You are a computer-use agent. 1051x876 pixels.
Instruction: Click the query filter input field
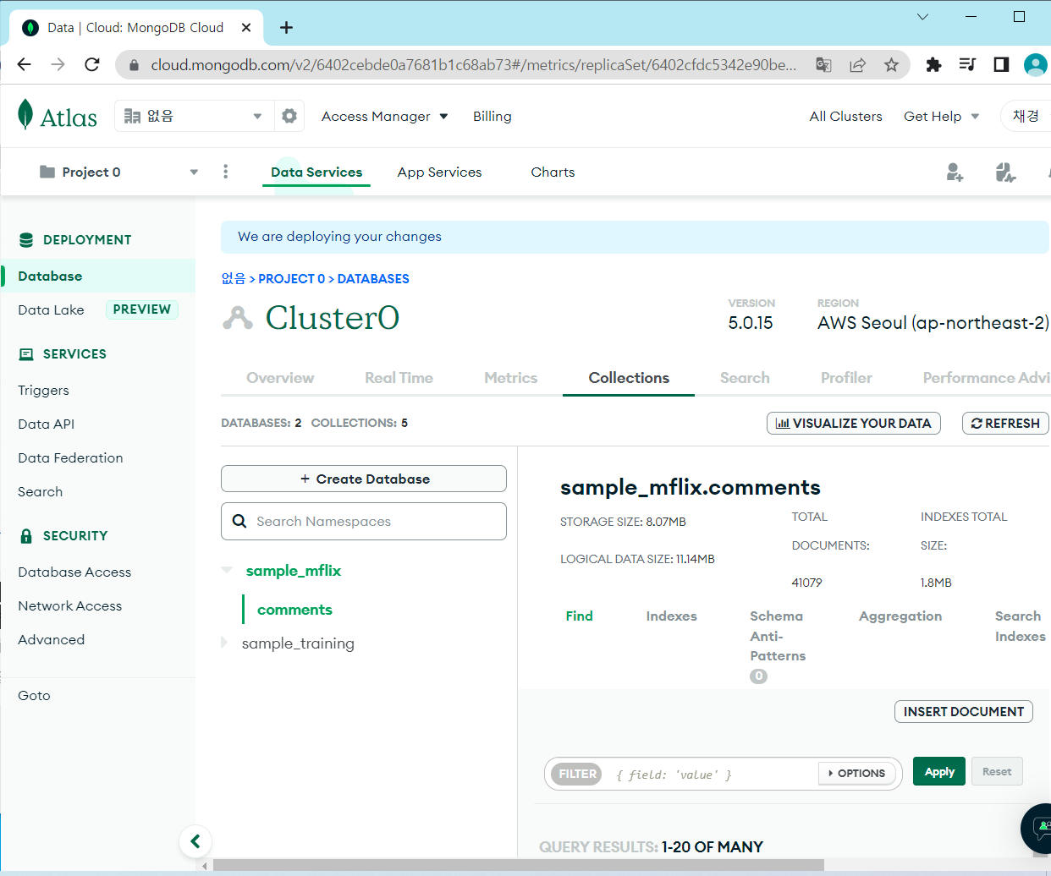coord(711,775)
